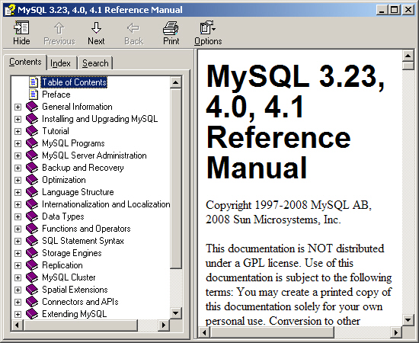Viewport: 419px width, 343px height.
Task: Switch to the Contents tab
Action: coord(25,62)
